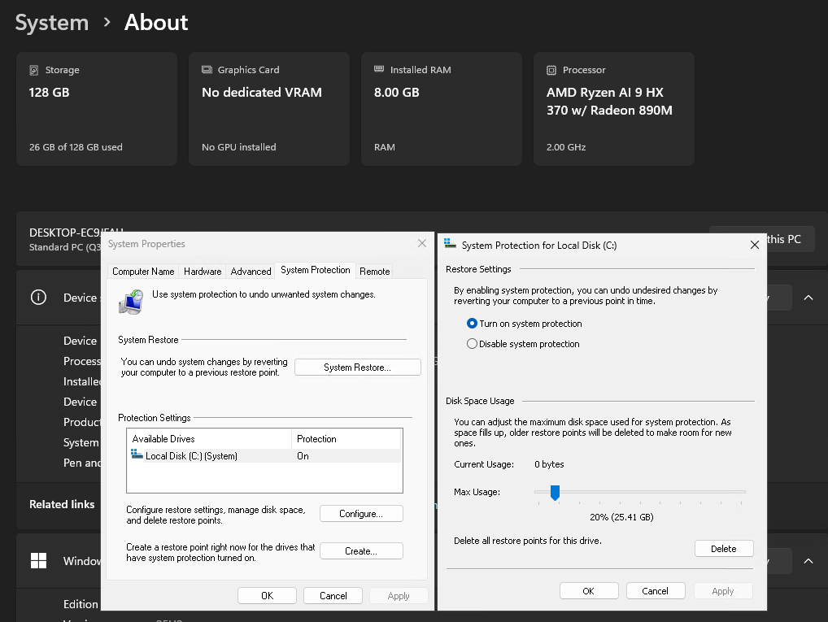Collapse the Device specifications chevron

pyautogui.click(x=808, y=298)
